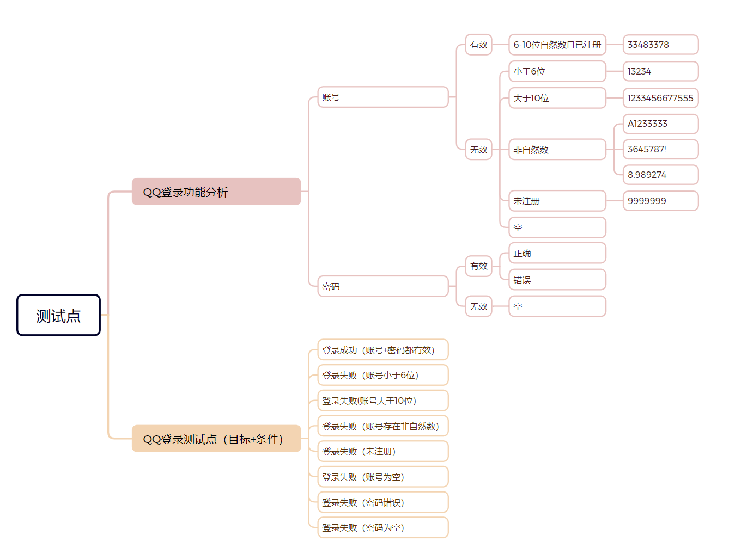The image size is (735, 554).
Task: Select 登录失败（账号存在非自然数）node
Action: pyautogui.click(x=383, y=426)
